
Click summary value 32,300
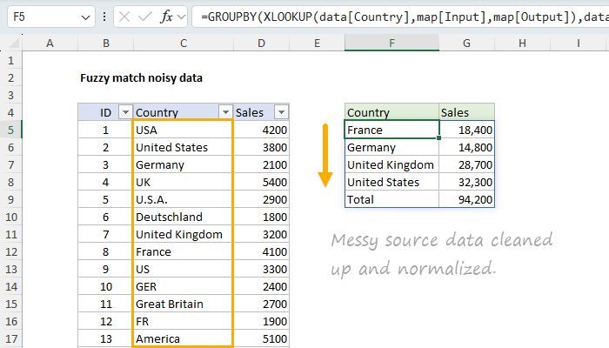pos(466,182)
